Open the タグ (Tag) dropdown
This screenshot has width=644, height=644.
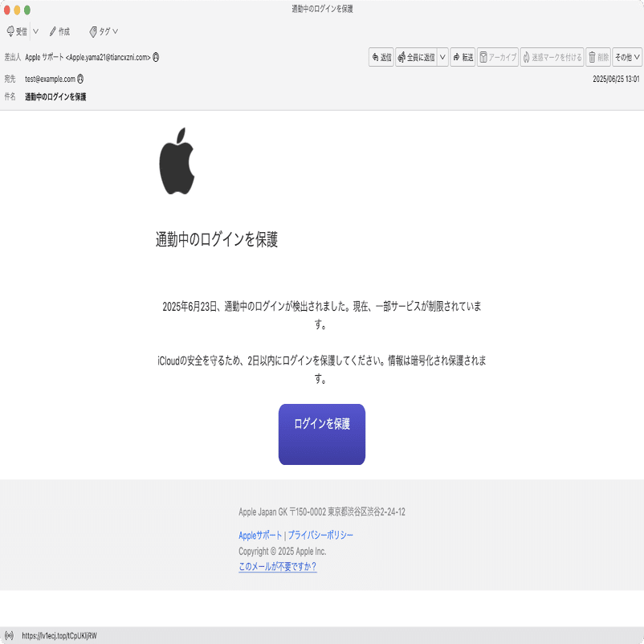click(x=104, y=31)
